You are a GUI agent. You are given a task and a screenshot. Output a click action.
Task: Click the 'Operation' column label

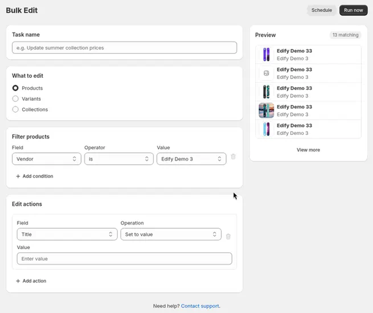(132, 223)
